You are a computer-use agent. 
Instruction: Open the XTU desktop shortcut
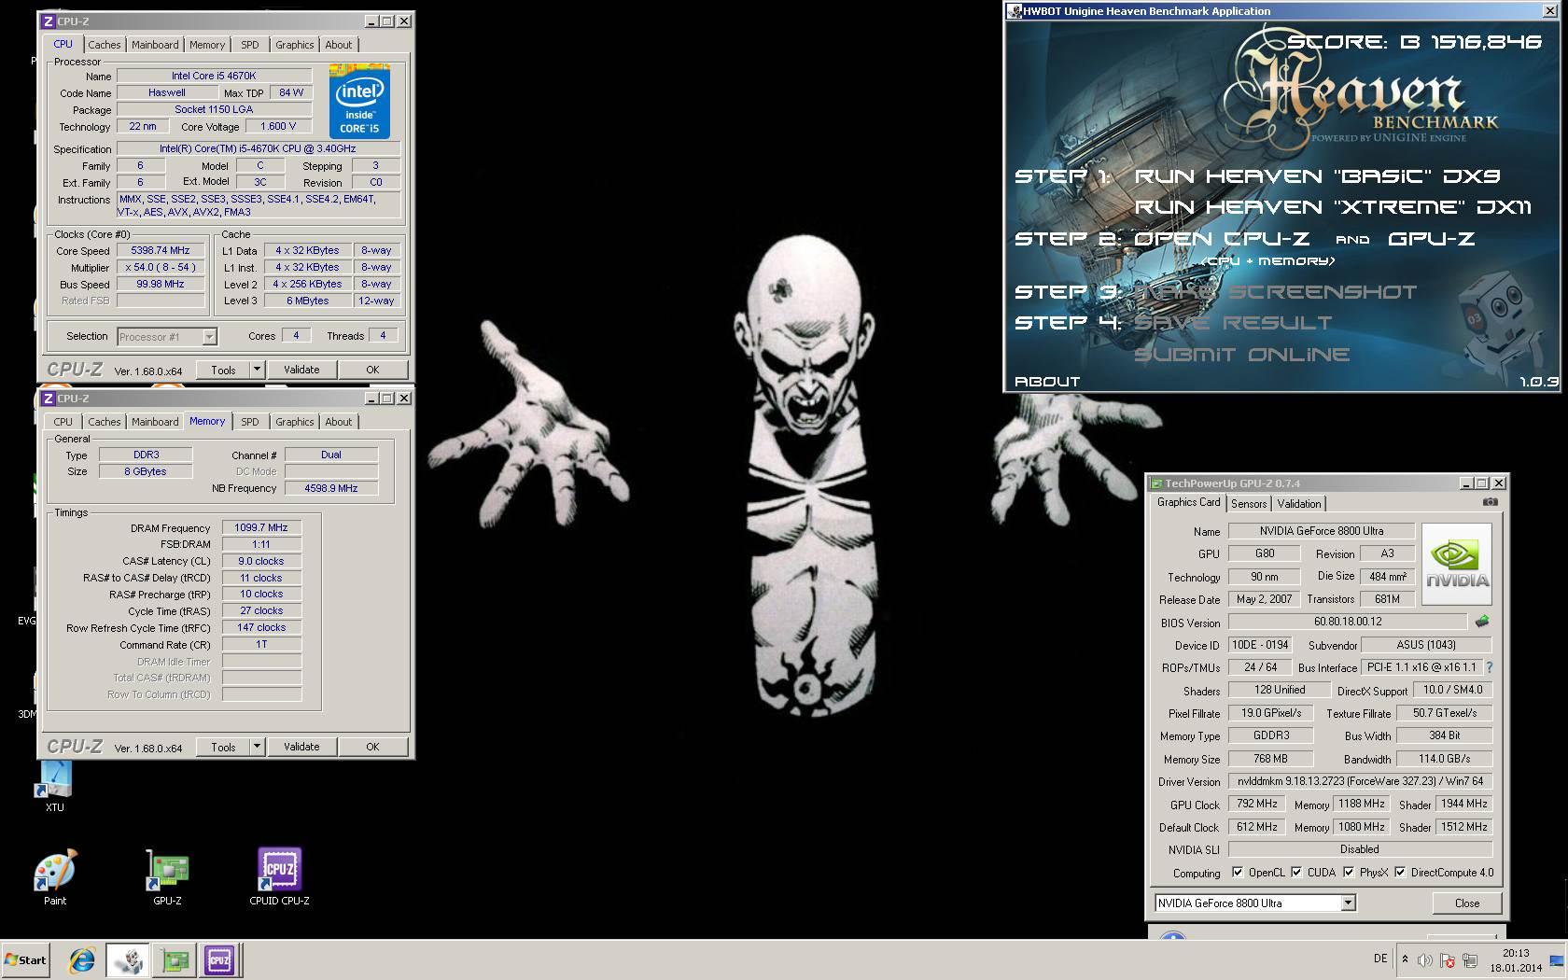tap(55, 786)
